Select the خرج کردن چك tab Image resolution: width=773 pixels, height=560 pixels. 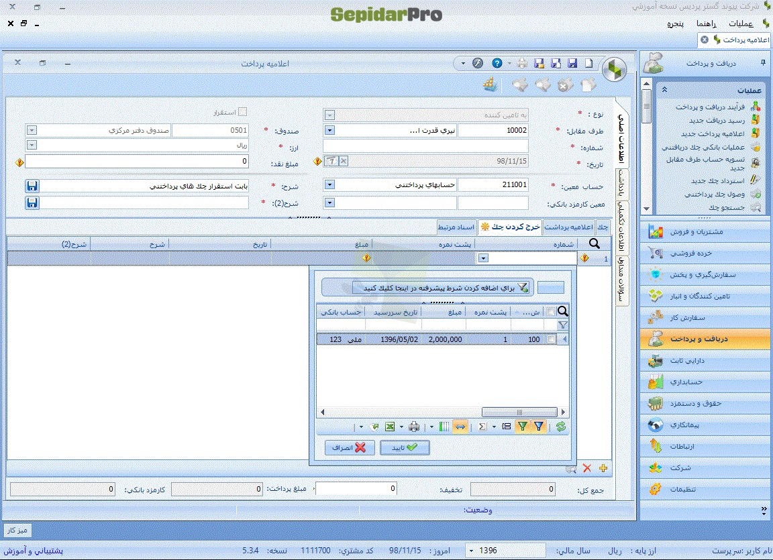[x=510, y=226]
